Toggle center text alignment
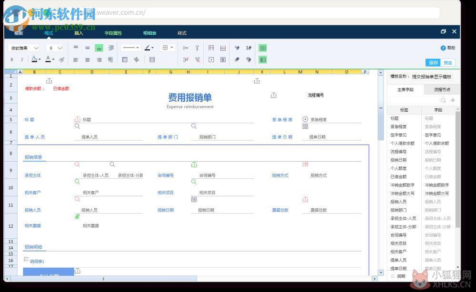Viewport: 476px width, 292px height. pyautogui.click(x=88, y=60)
